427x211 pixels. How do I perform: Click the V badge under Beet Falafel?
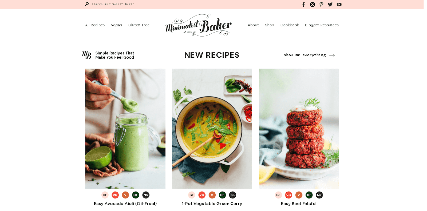[x=299, y=195]
